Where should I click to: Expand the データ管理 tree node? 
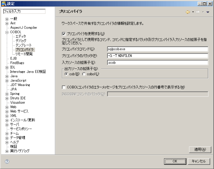pos(7,138)
